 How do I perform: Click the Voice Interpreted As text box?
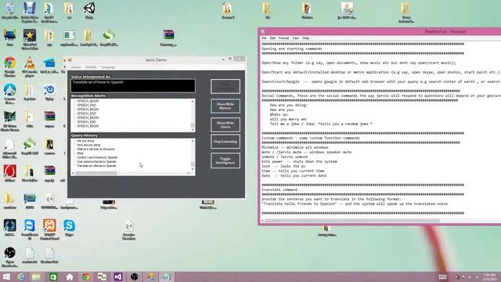tap(133, 85)
